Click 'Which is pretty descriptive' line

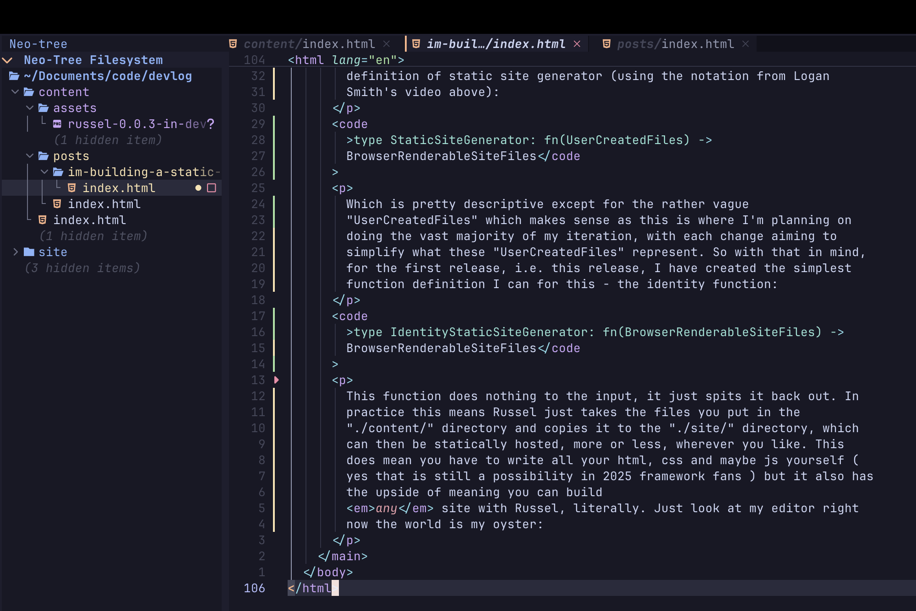pos(547,204)
